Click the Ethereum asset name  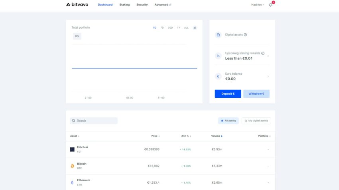point(83,180)
